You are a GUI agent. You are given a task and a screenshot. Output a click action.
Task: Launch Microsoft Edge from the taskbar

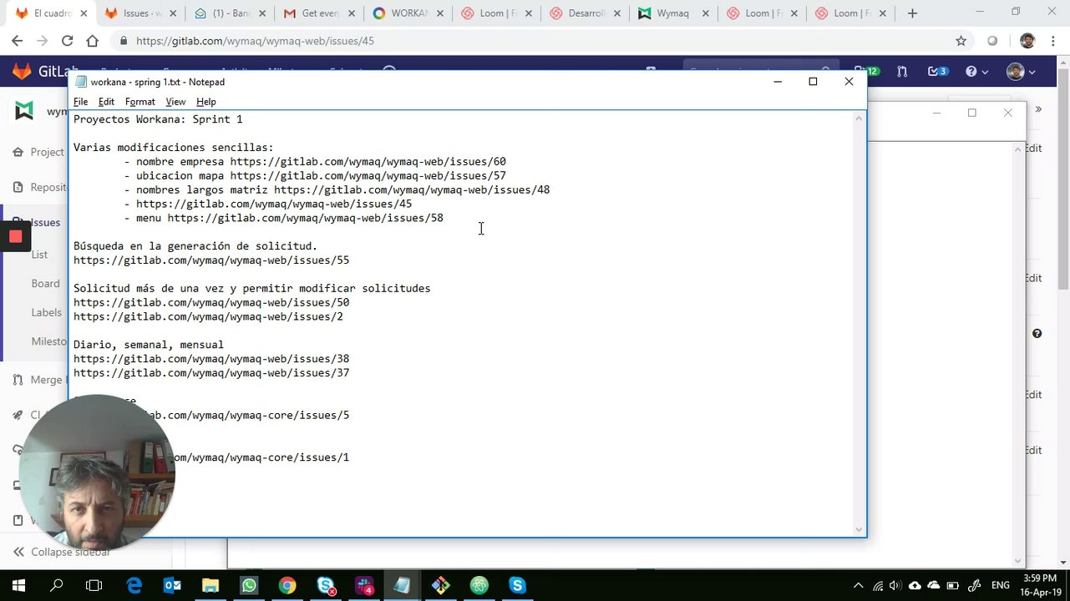point(134,585)
